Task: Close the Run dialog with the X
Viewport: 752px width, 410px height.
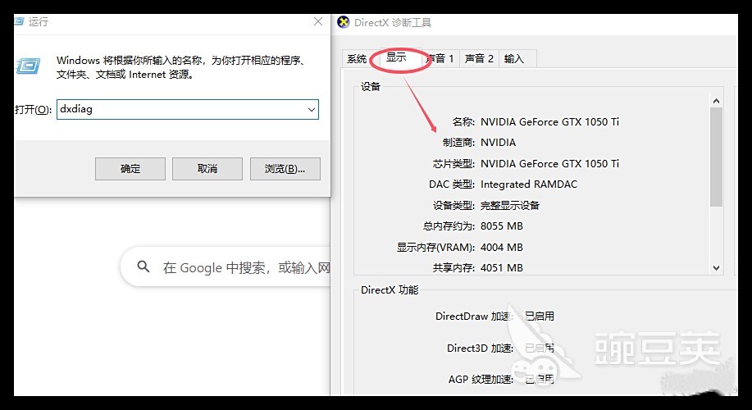Action: click(318, 22)
